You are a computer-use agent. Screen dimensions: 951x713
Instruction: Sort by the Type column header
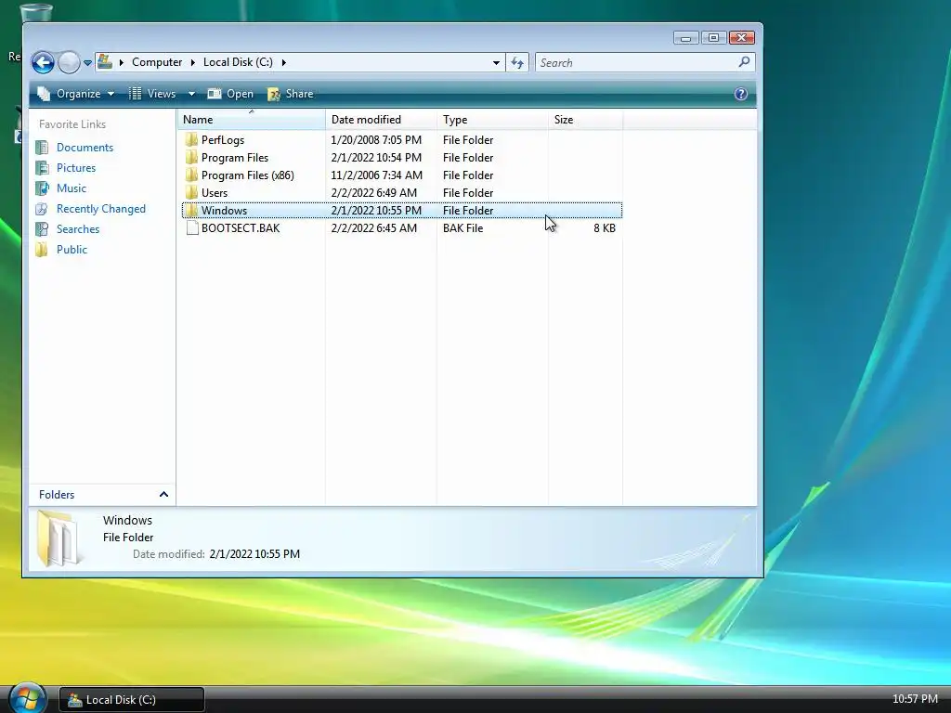[x=492, y=120]
